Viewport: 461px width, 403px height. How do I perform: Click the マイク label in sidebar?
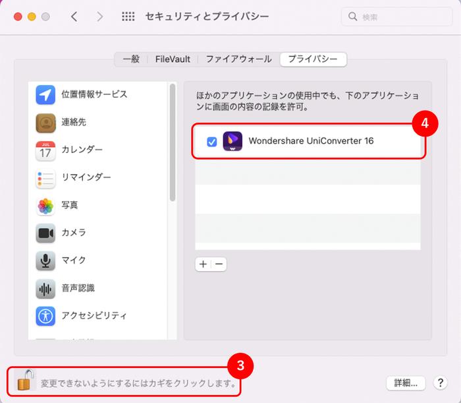pyautogui.click(x=74, y=260)
